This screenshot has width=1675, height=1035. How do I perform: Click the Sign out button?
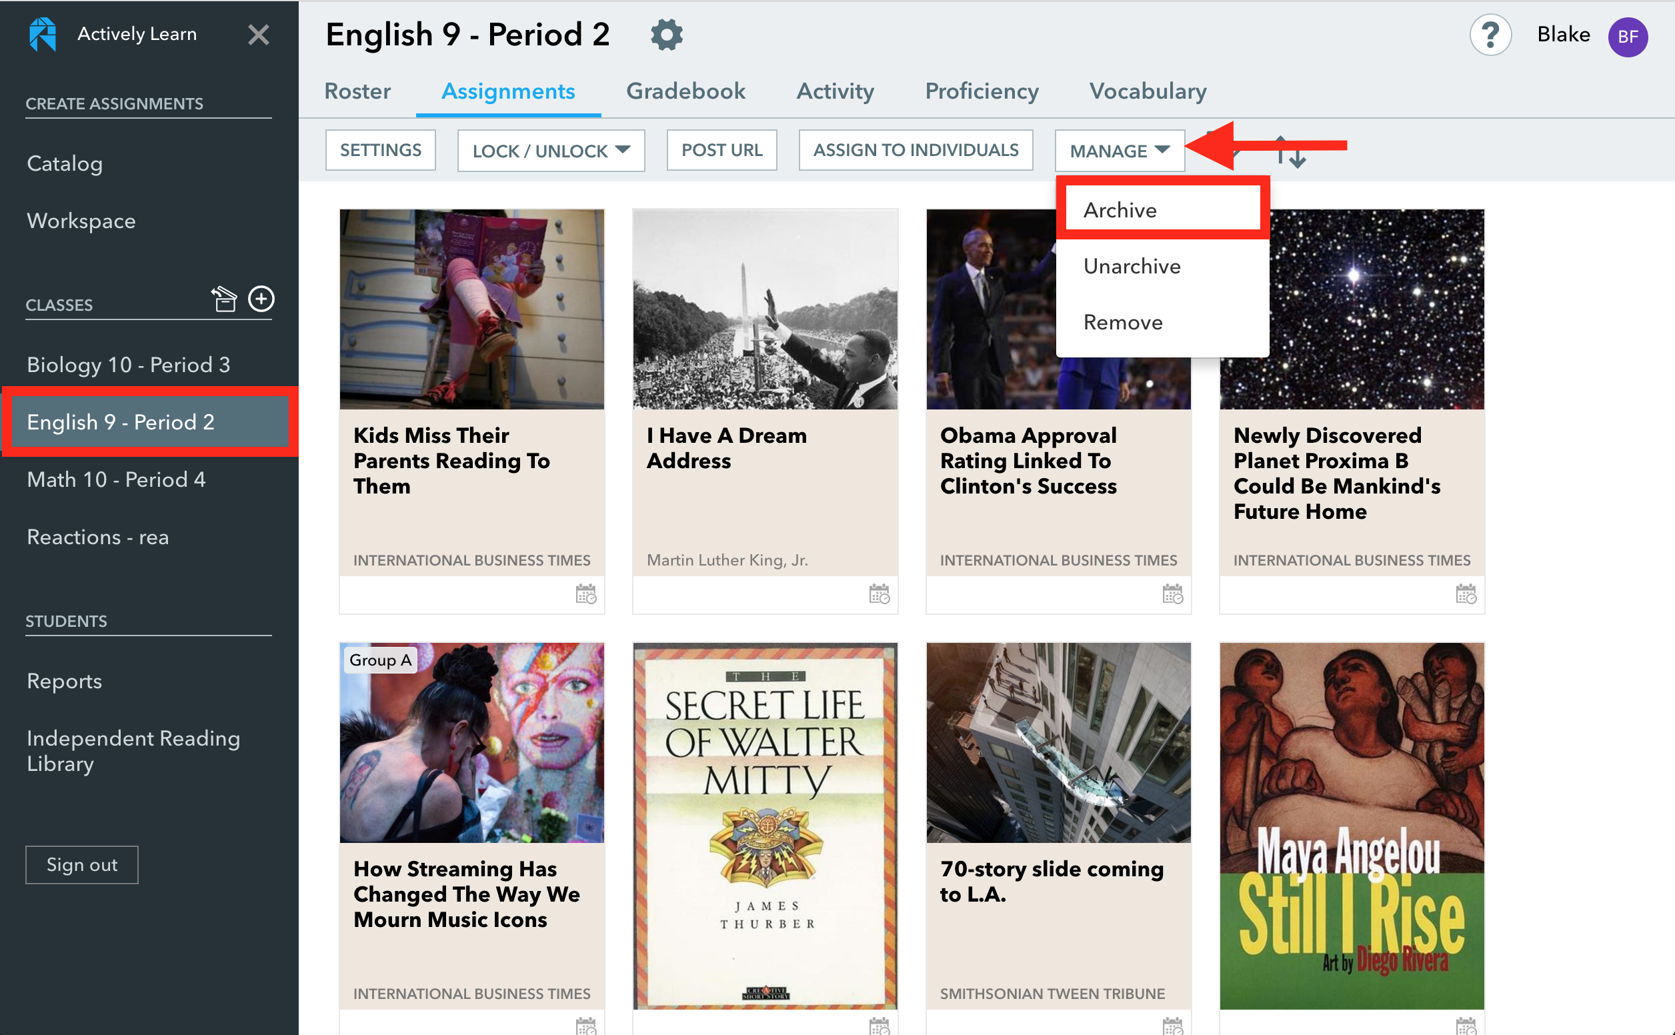coord(81,864)
